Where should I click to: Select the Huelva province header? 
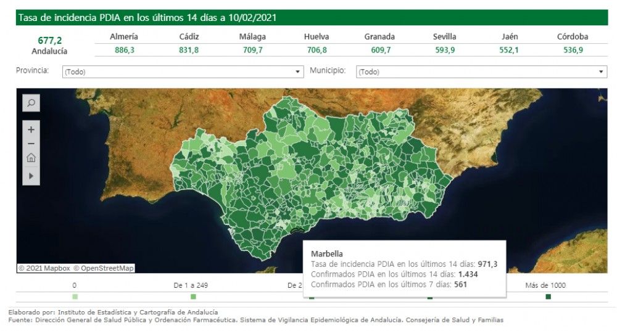(317, 36)
